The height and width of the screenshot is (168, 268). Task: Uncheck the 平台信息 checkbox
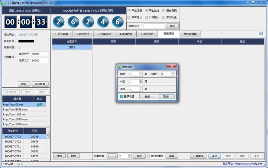point(129,11)
